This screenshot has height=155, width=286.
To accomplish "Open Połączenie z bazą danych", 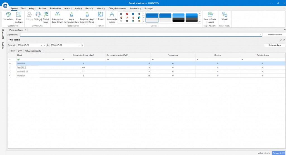I will (58, 17).
